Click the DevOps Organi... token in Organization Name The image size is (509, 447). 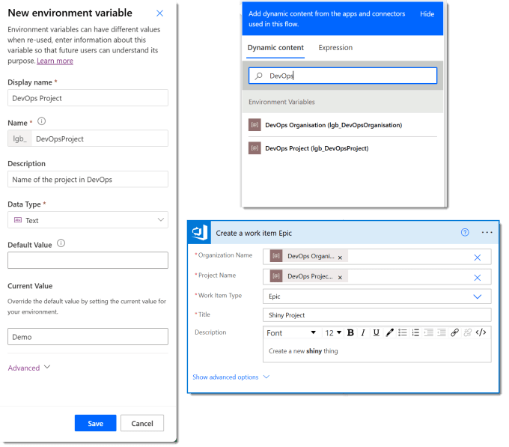click(308, 256)
